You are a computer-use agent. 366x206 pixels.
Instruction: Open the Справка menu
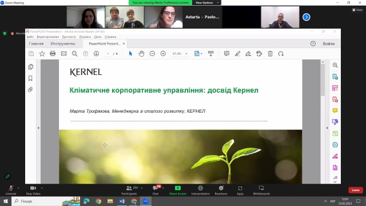[x=110, y=37]
